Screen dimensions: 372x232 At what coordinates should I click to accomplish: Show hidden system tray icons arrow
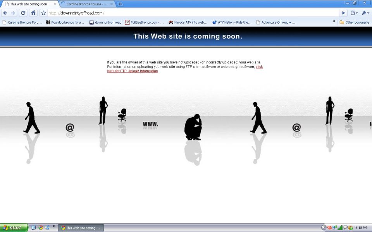pos(324,228)
